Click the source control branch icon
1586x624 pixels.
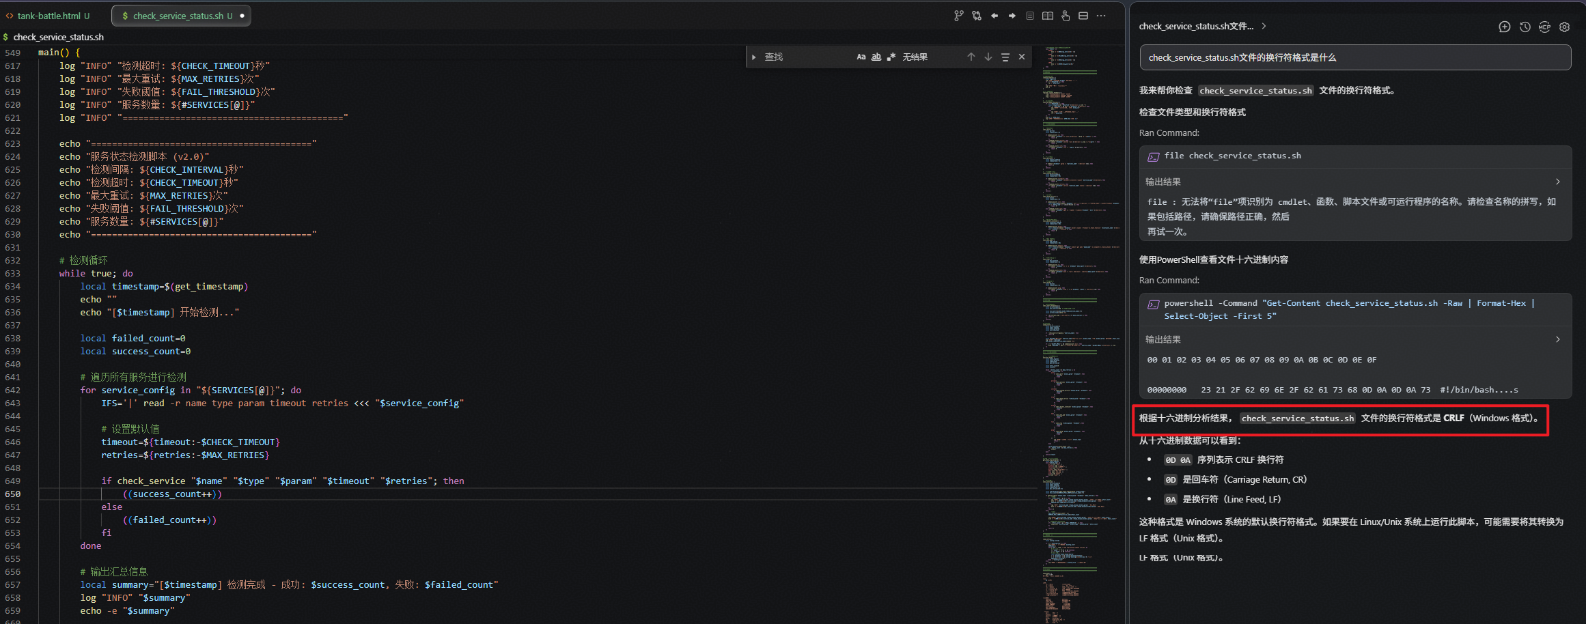click(x=959, y=16)
